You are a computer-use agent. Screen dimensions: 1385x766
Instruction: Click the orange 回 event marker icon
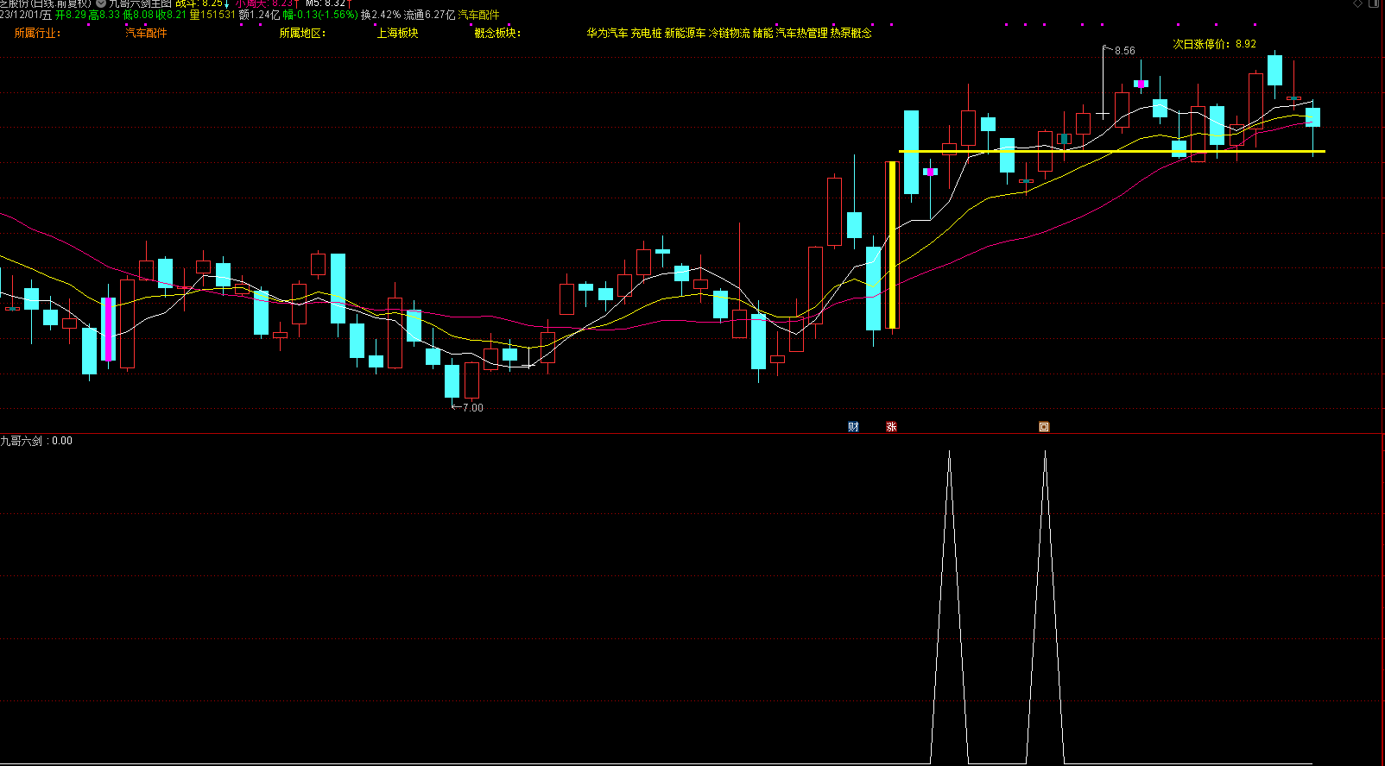(1043, 427)
